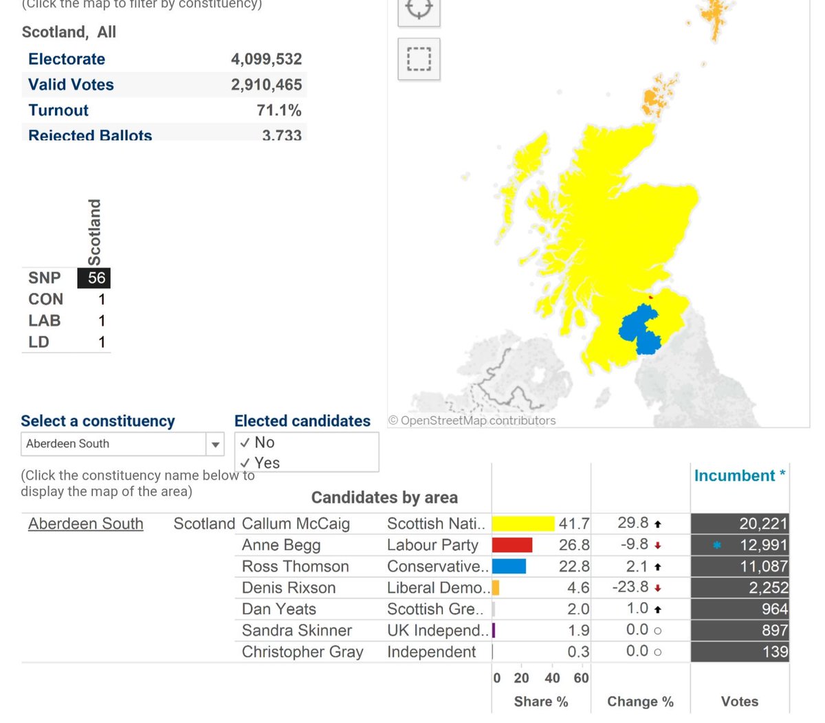Click the 964 votes cell

click(740, 609)
